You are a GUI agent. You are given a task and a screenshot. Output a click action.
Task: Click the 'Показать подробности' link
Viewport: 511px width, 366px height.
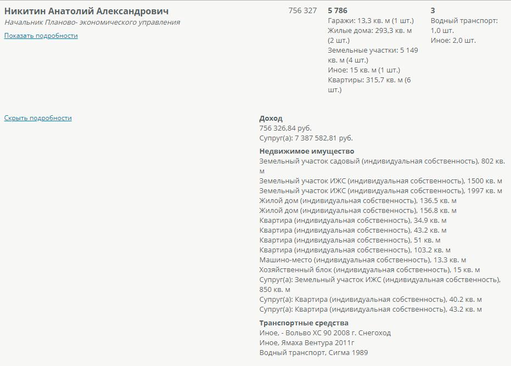coord(41,36)
